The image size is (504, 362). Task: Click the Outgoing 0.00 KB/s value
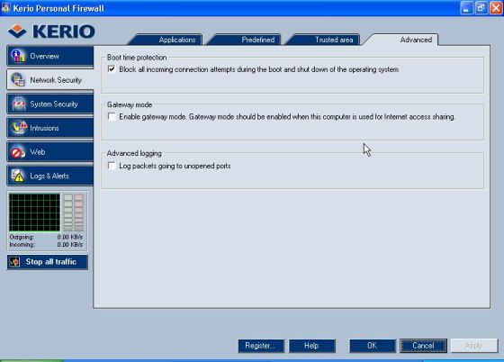[70, 237]
